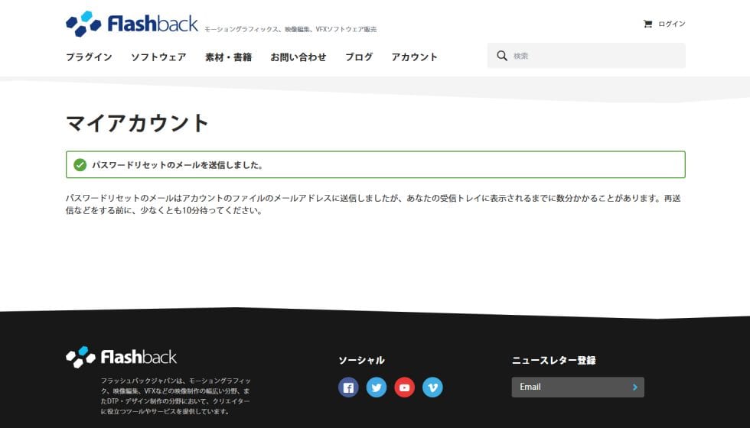Viewport: 750px width, 428px height.
Task: Click the Flashback logo in the header
Action: tap(132, 24)
